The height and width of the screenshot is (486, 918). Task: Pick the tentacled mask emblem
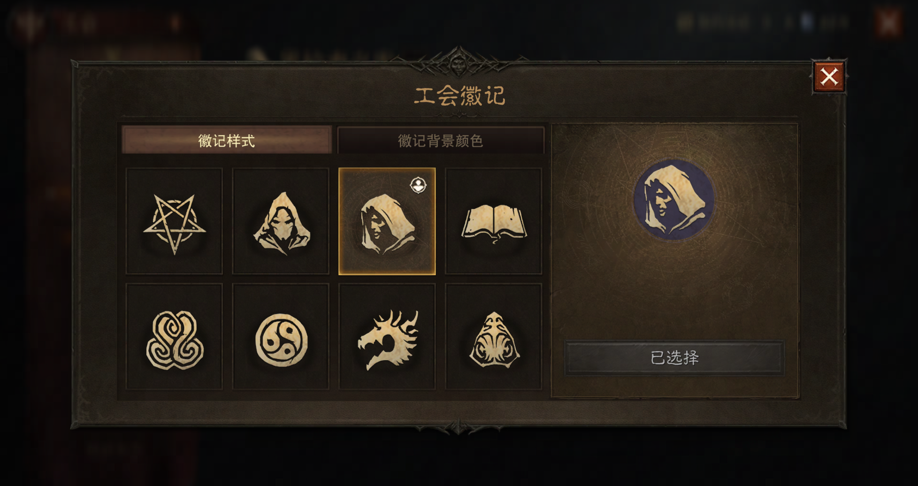493,336
